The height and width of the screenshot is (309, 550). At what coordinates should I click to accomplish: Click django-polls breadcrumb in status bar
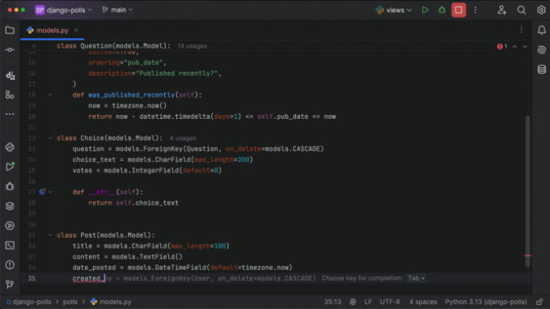[x=29, y=302]
